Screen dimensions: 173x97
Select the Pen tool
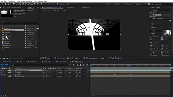pyautogui.click(x=23, y=4)
